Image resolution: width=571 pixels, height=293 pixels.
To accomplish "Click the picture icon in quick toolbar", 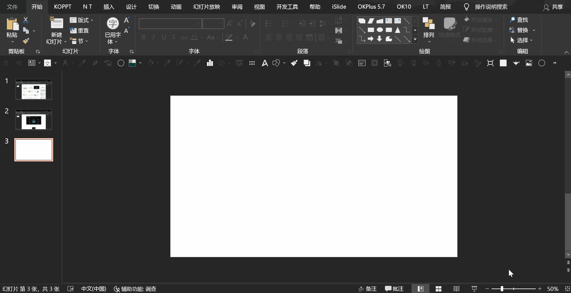I will point(529,63).
